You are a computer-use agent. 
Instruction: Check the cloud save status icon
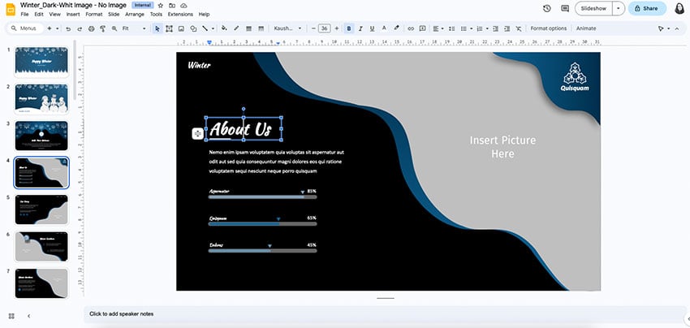point(184,6)
